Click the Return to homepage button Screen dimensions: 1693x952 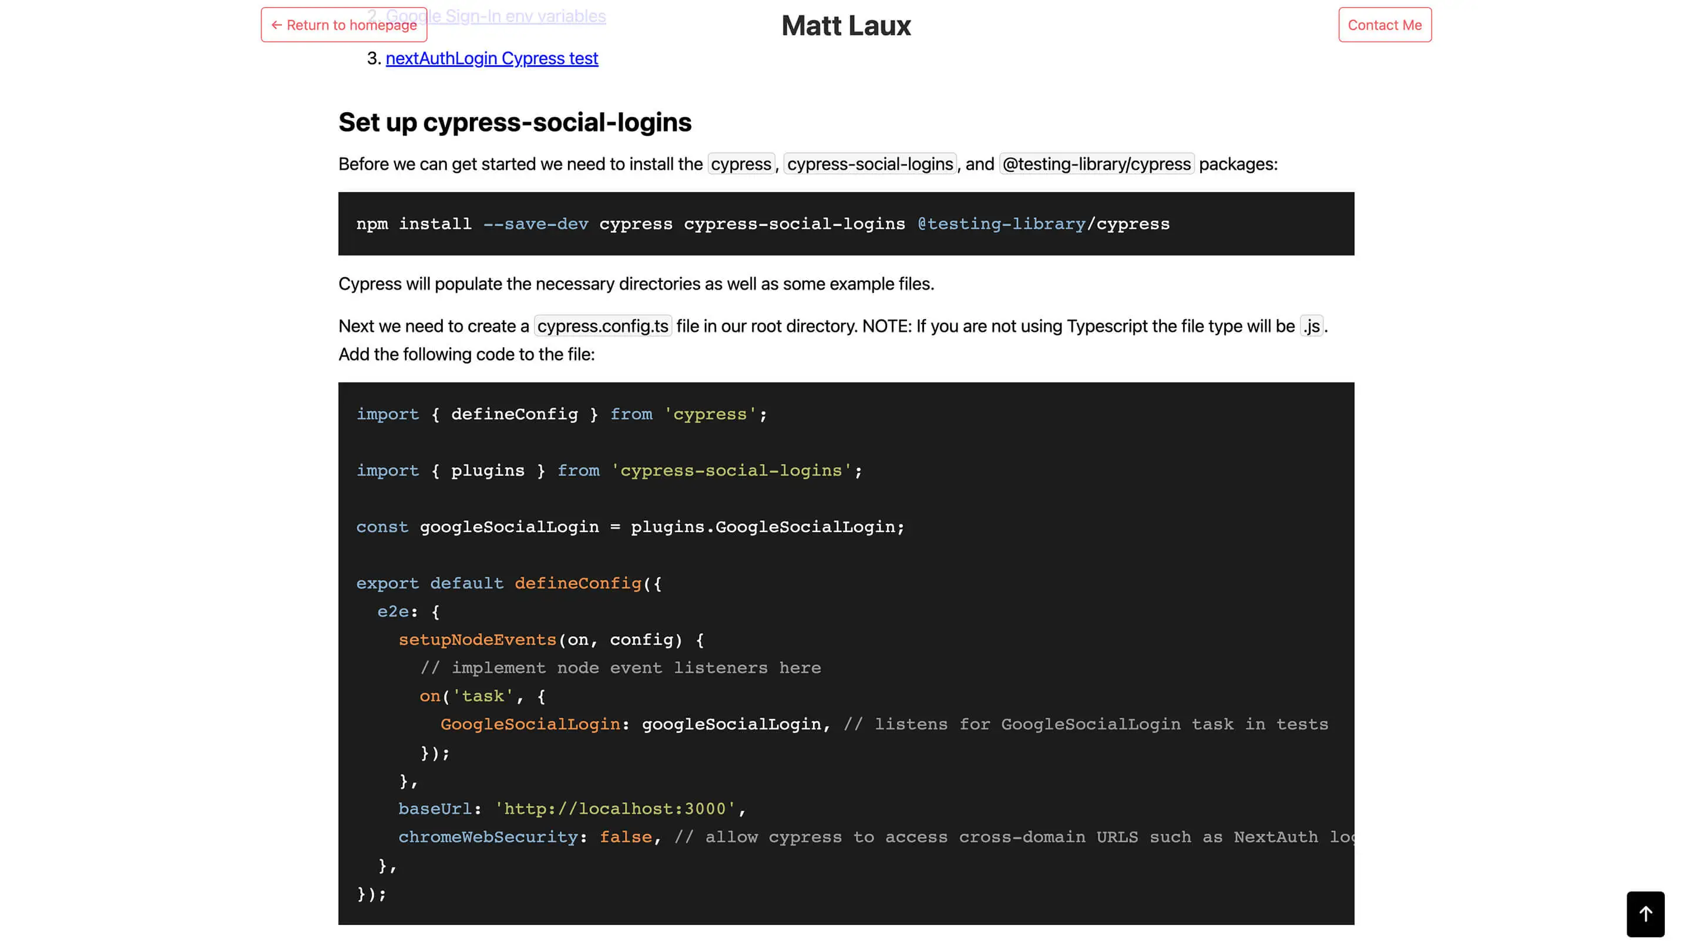pos(344,25)
